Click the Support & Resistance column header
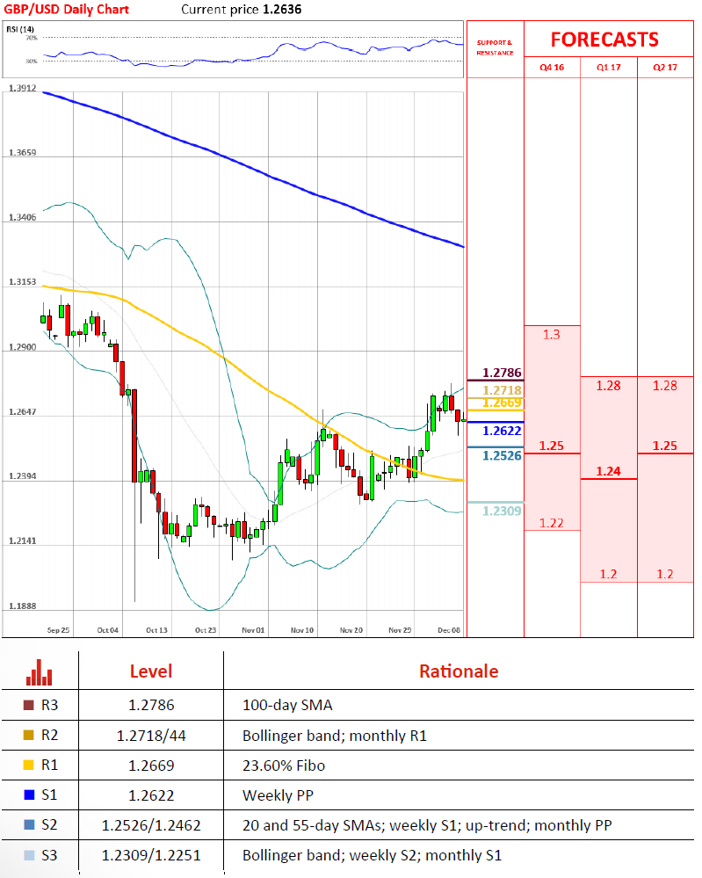The height and width of the screenshot is (878, 702). tap(495, 47)
